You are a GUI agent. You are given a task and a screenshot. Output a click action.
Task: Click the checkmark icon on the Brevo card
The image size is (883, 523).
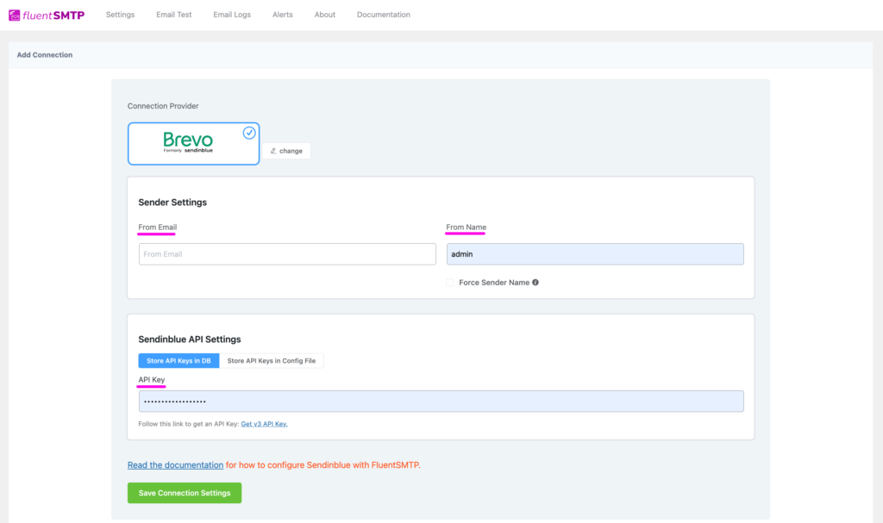pos(247,133)
